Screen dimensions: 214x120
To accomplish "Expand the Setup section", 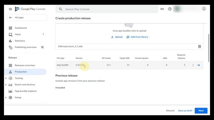I will point(6,98).
